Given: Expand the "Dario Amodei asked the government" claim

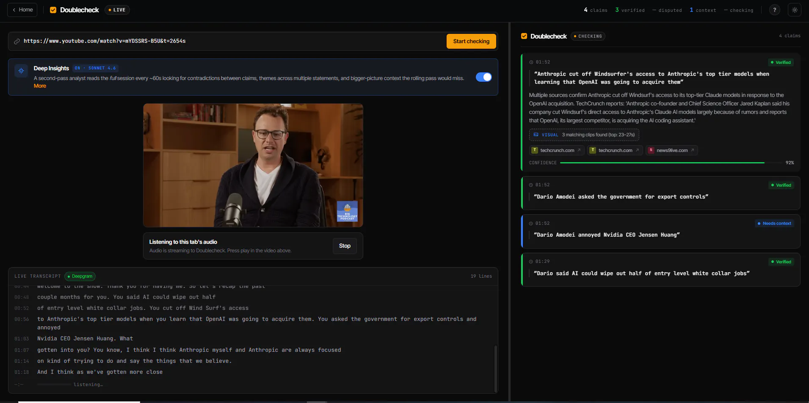Looking at the screenshot, I should click(661, 193).
